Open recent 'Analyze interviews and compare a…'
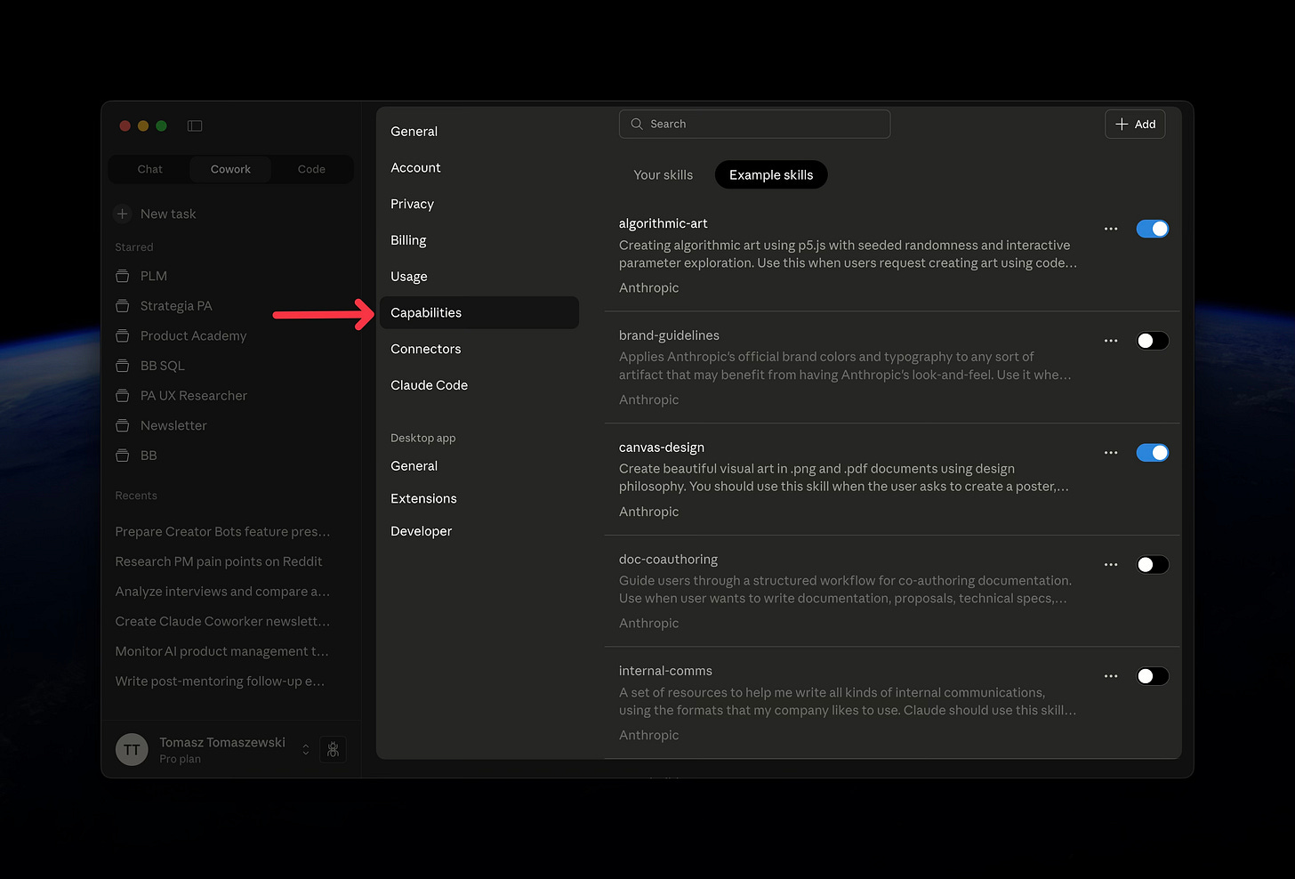Image resolution: width=1295 pixels, height=879 pixels. pos(222,592)
